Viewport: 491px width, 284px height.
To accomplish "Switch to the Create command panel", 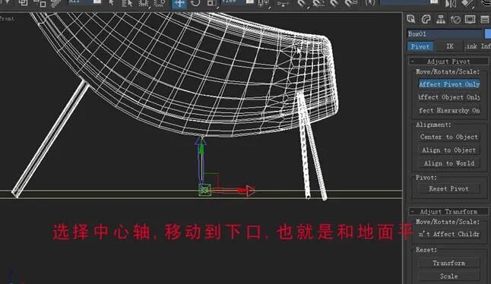I will (x=411, y=19).
